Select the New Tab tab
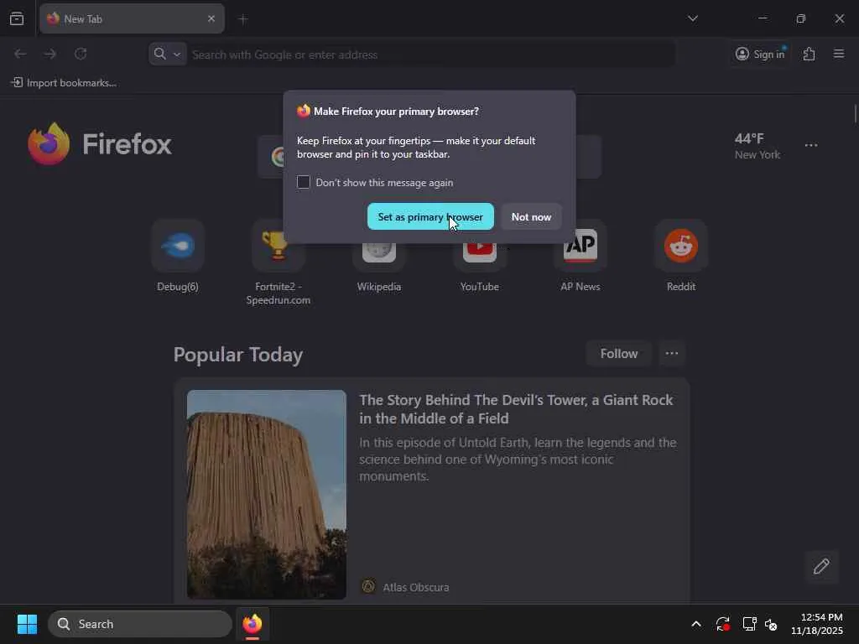Image resolution: width=859 pixels, height=644 pixels. [x=132, y=18]
